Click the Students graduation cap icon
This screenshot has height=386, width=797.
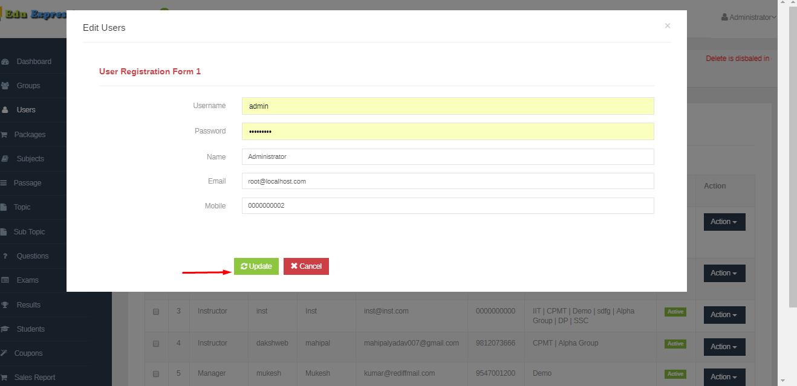click(5, 329)
